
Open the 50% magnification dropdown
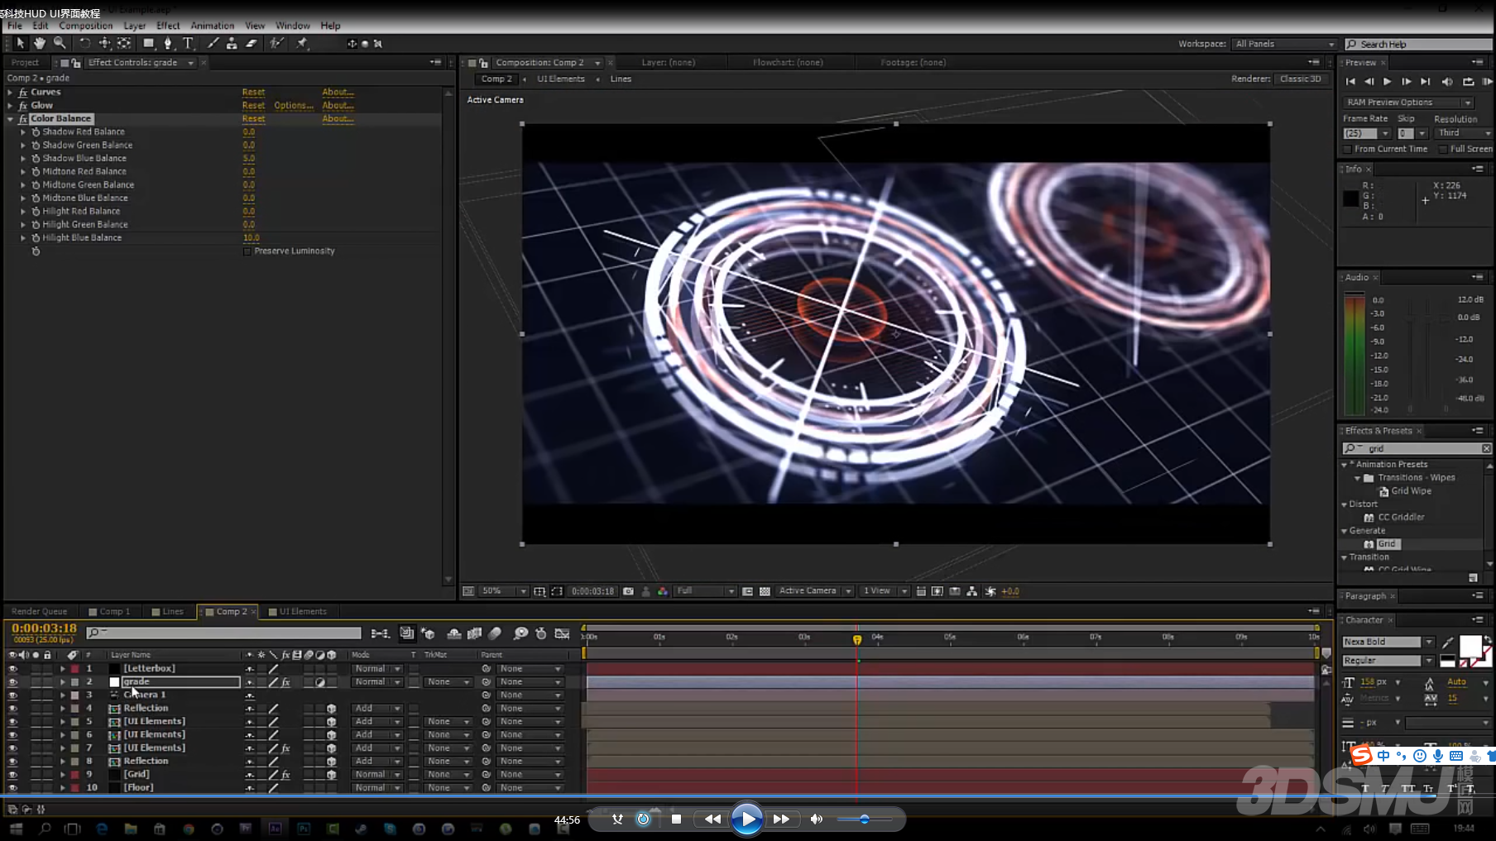505,591
